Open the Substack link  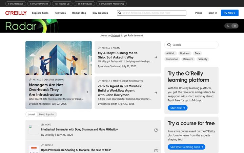(x=116, y=35)
